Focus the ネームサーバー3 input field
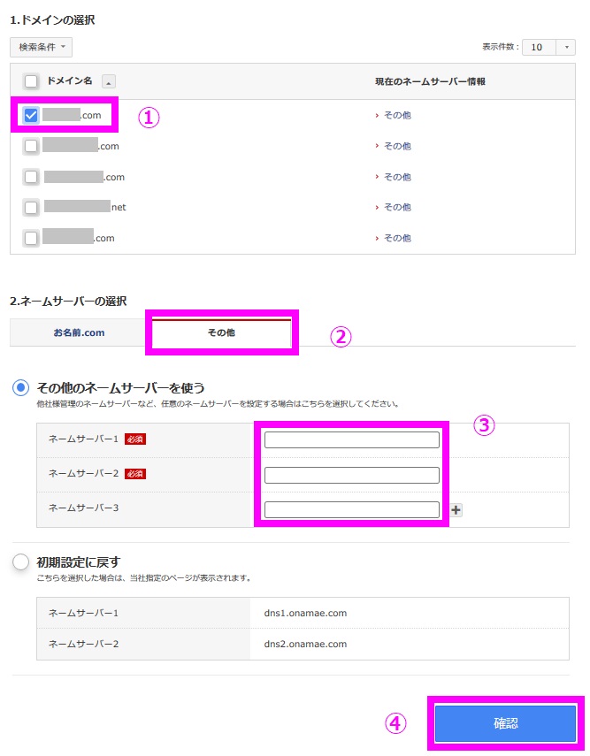Image resolution: width=590 pixels, height=756 pixels. point(352,509)
